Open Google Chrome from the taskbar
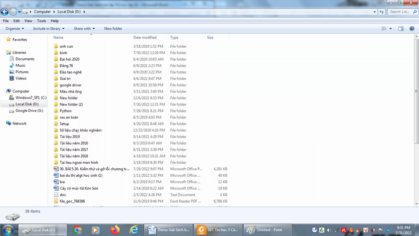The width and height of the screenshot is (419, 236). (x=77, y=230)
